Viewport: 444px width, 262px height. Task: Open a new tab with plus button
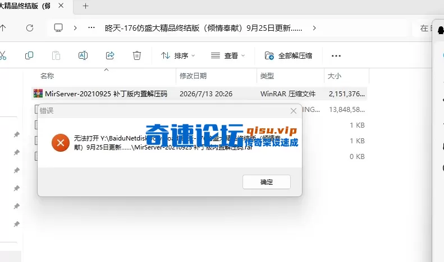point(85,6)
